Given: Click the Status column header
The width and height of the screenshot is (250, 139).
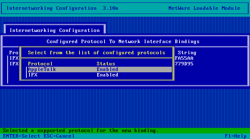Looking at the screenshot, I should click(106, 64).
